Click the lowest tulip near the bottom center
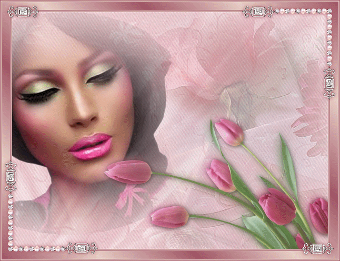Screen dimensions: 340x261 click(x=169, y=216)
